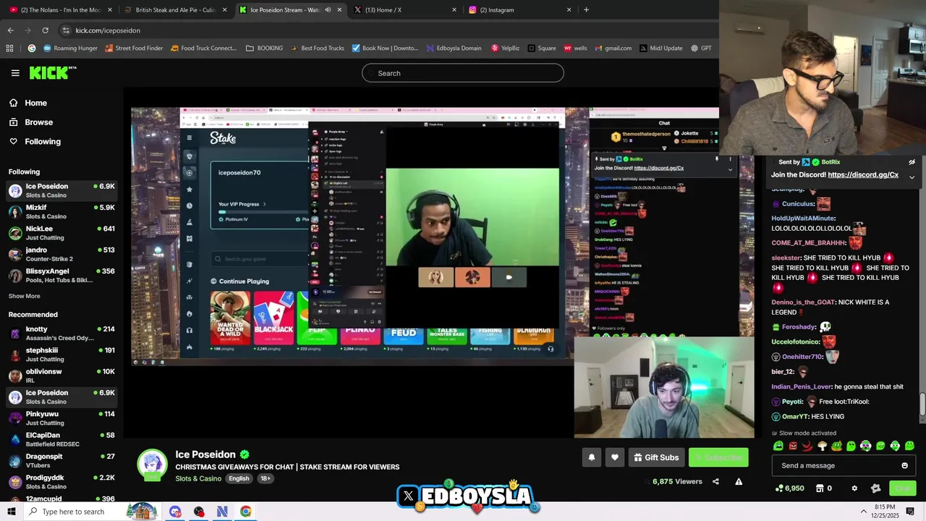Collapse the pinned message chevron
This screenshot has width=926, height=521.
[x=912, y=177]
